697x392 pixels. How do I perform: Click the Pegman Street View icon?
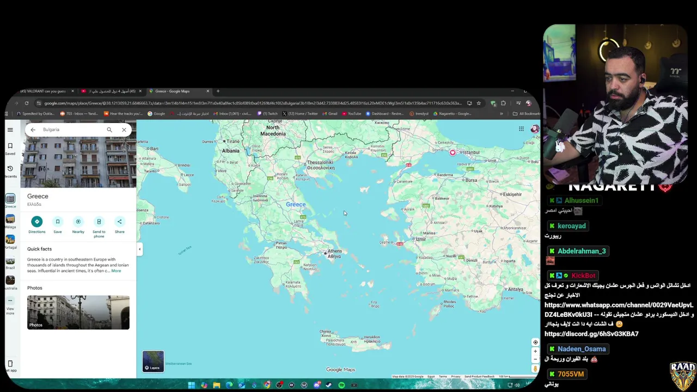535,369
